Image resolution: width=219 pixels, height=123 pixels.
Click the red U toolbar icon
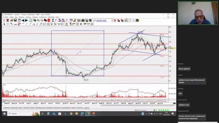point(115,20)
